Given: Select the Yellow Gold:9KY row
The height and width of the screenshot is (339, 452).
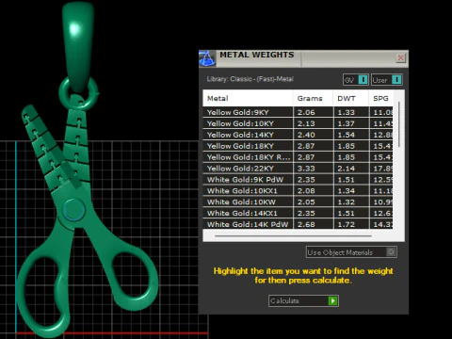Looking at the screenshot, I should click(298, 112).
